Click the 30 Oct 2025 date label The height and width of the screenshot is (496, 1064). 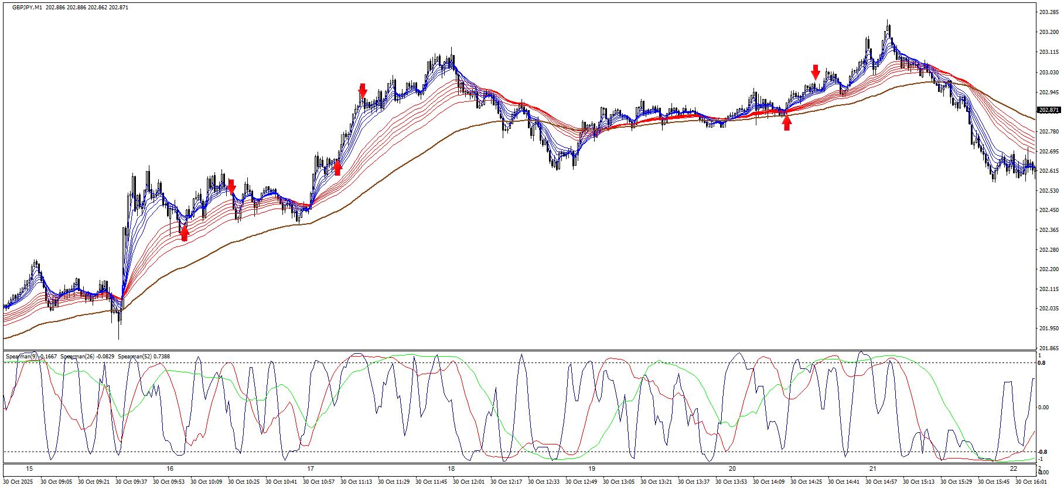18,482
